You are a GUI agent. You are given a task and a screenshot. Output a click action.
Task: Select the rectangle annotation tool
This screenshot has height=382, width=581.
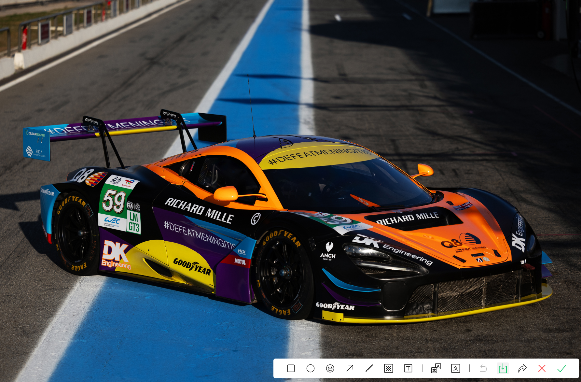tap(291, 368)
